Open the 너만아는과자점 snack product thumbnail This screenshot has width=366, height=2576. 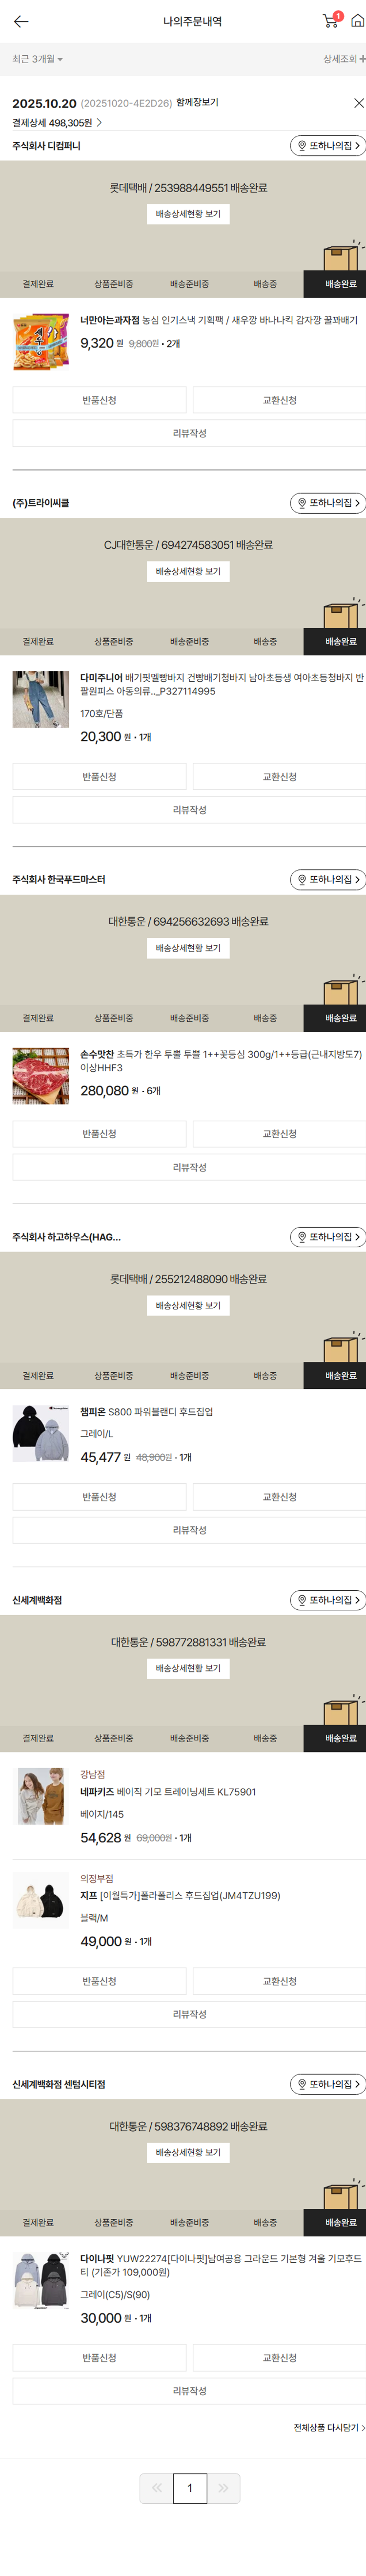coord(41,342)
